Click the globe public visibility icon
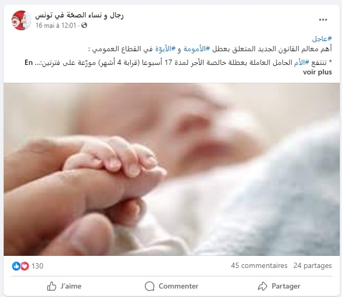 [84, 25]
